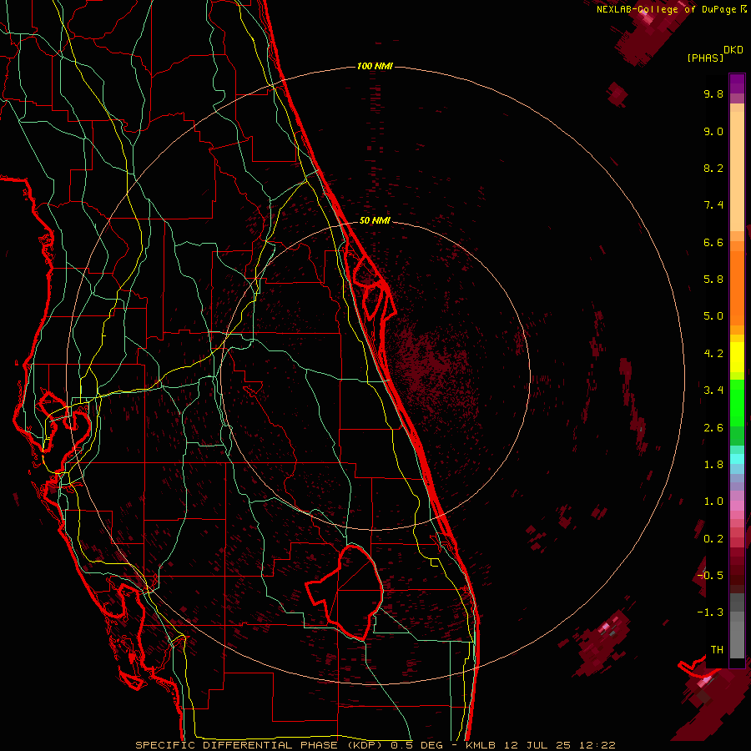Click the 8.2 value on the color scale
751x751 pixels.
[x=713, y=168]
